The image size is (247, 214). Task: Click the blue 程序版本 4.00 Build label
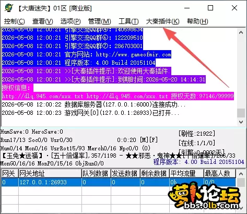(x=198, y=162)
